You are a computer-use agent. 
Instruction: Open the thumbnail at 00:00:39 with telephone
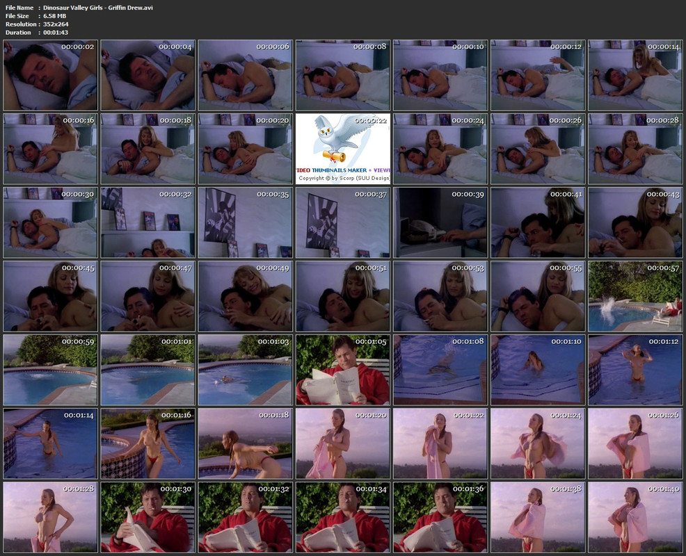point(440,222)
